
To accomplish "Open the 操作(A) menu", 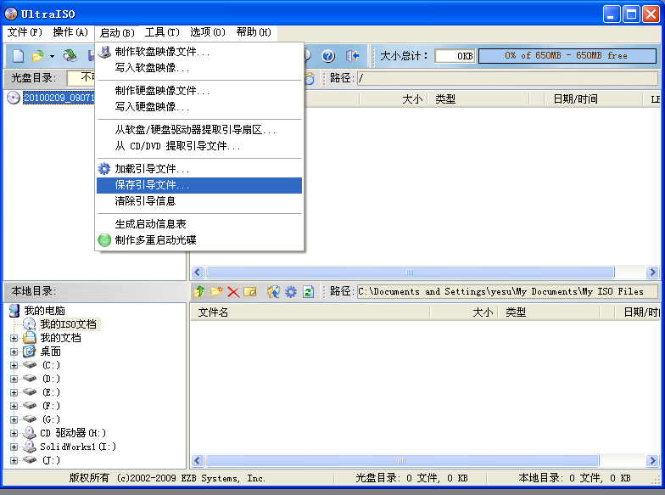I will [70, 32].
